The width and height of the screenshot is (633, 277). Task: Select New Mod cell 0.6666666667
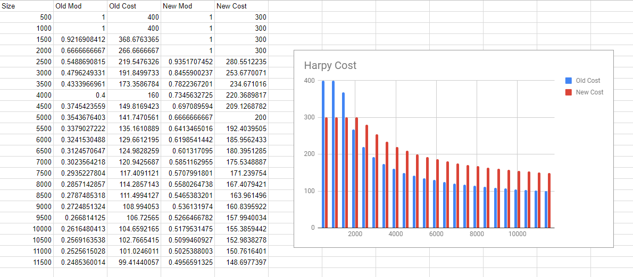point(188,118)
